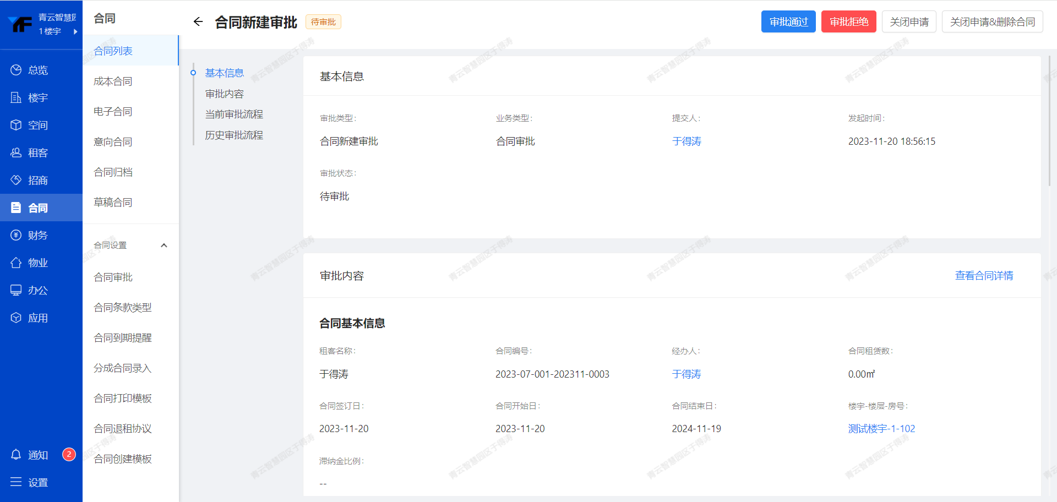Click the red 审批拒绝 button
This screenshot has width=1057, height=502.
(x=848, y=22)
